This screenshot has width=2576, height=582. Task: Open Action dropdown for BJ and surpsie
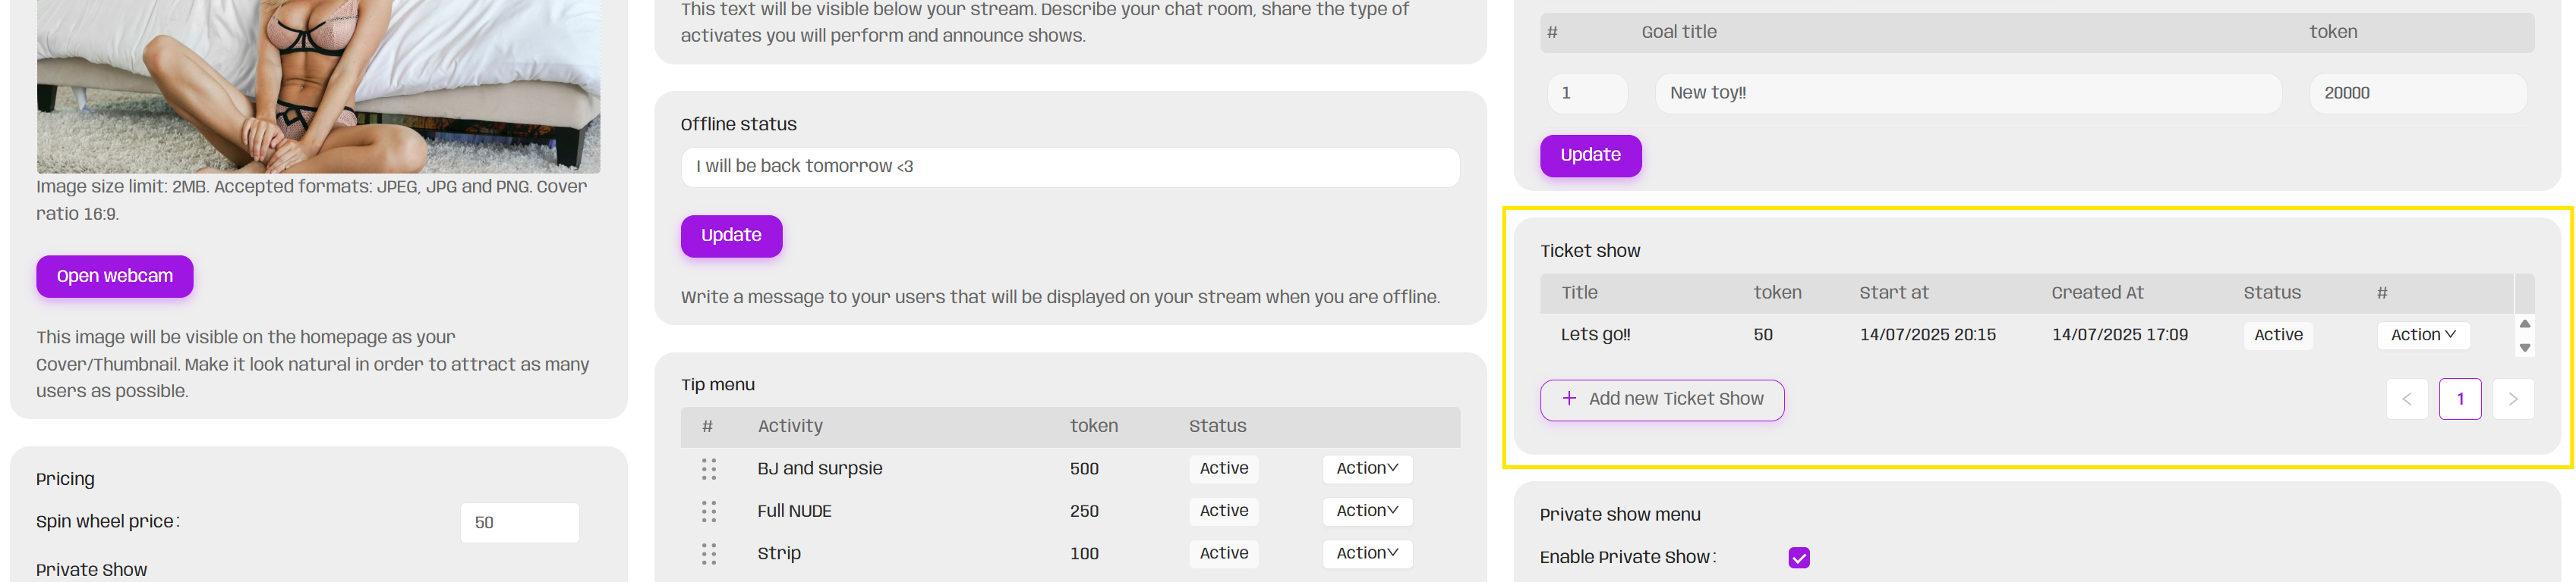(1366, 468)
